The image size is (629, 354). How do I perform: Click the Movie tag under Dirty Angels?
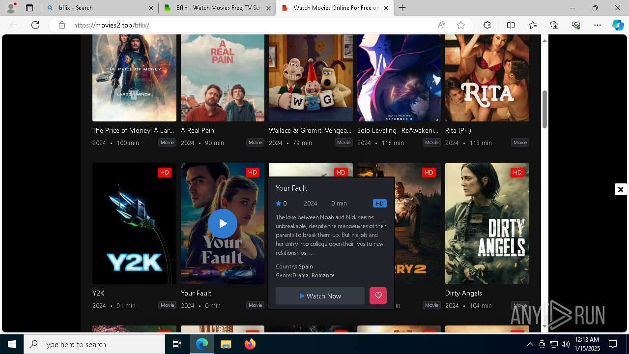click(x=520, y=305)
